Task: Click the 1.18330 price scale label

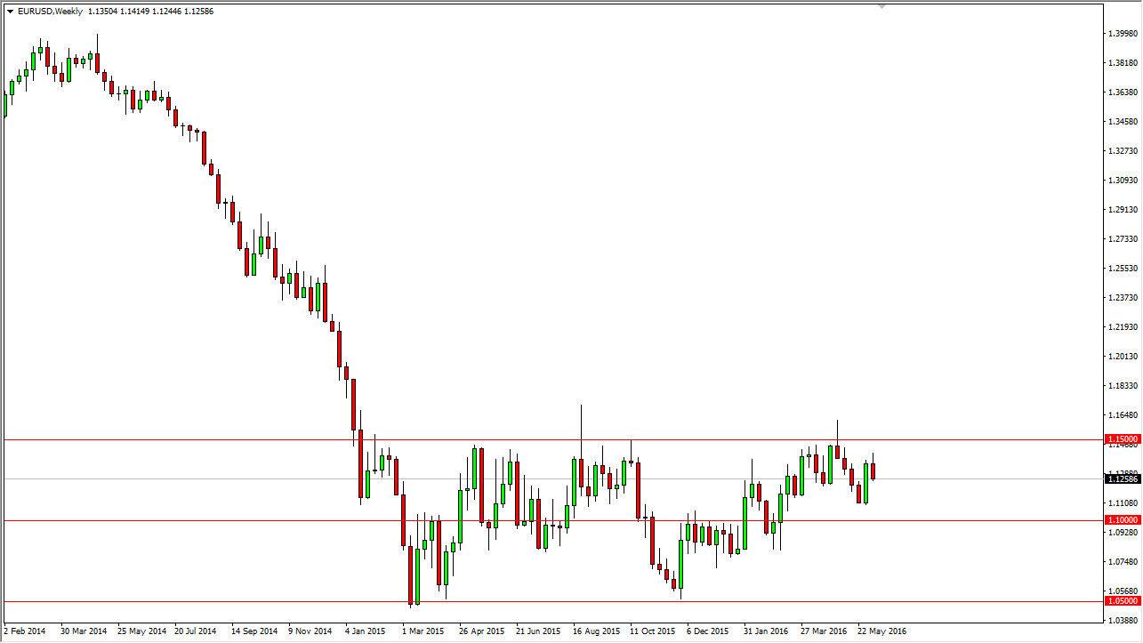Action: 1123,386
